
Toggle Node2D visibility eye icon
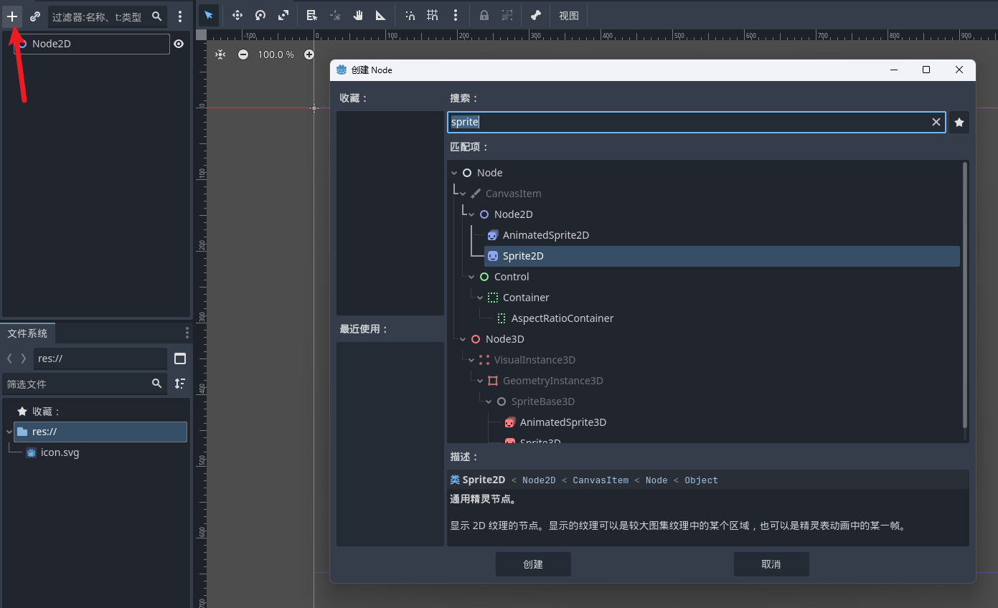coord(179,44)
